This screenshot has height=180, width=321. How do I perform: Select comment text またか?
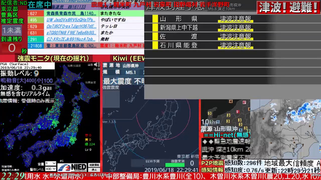[107, 33]
